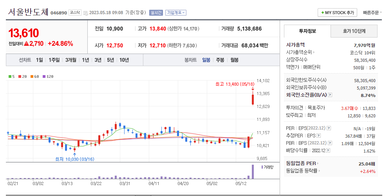Click the current price 13,610
Viewport: 385px width, 196px height.
[23, 33]
